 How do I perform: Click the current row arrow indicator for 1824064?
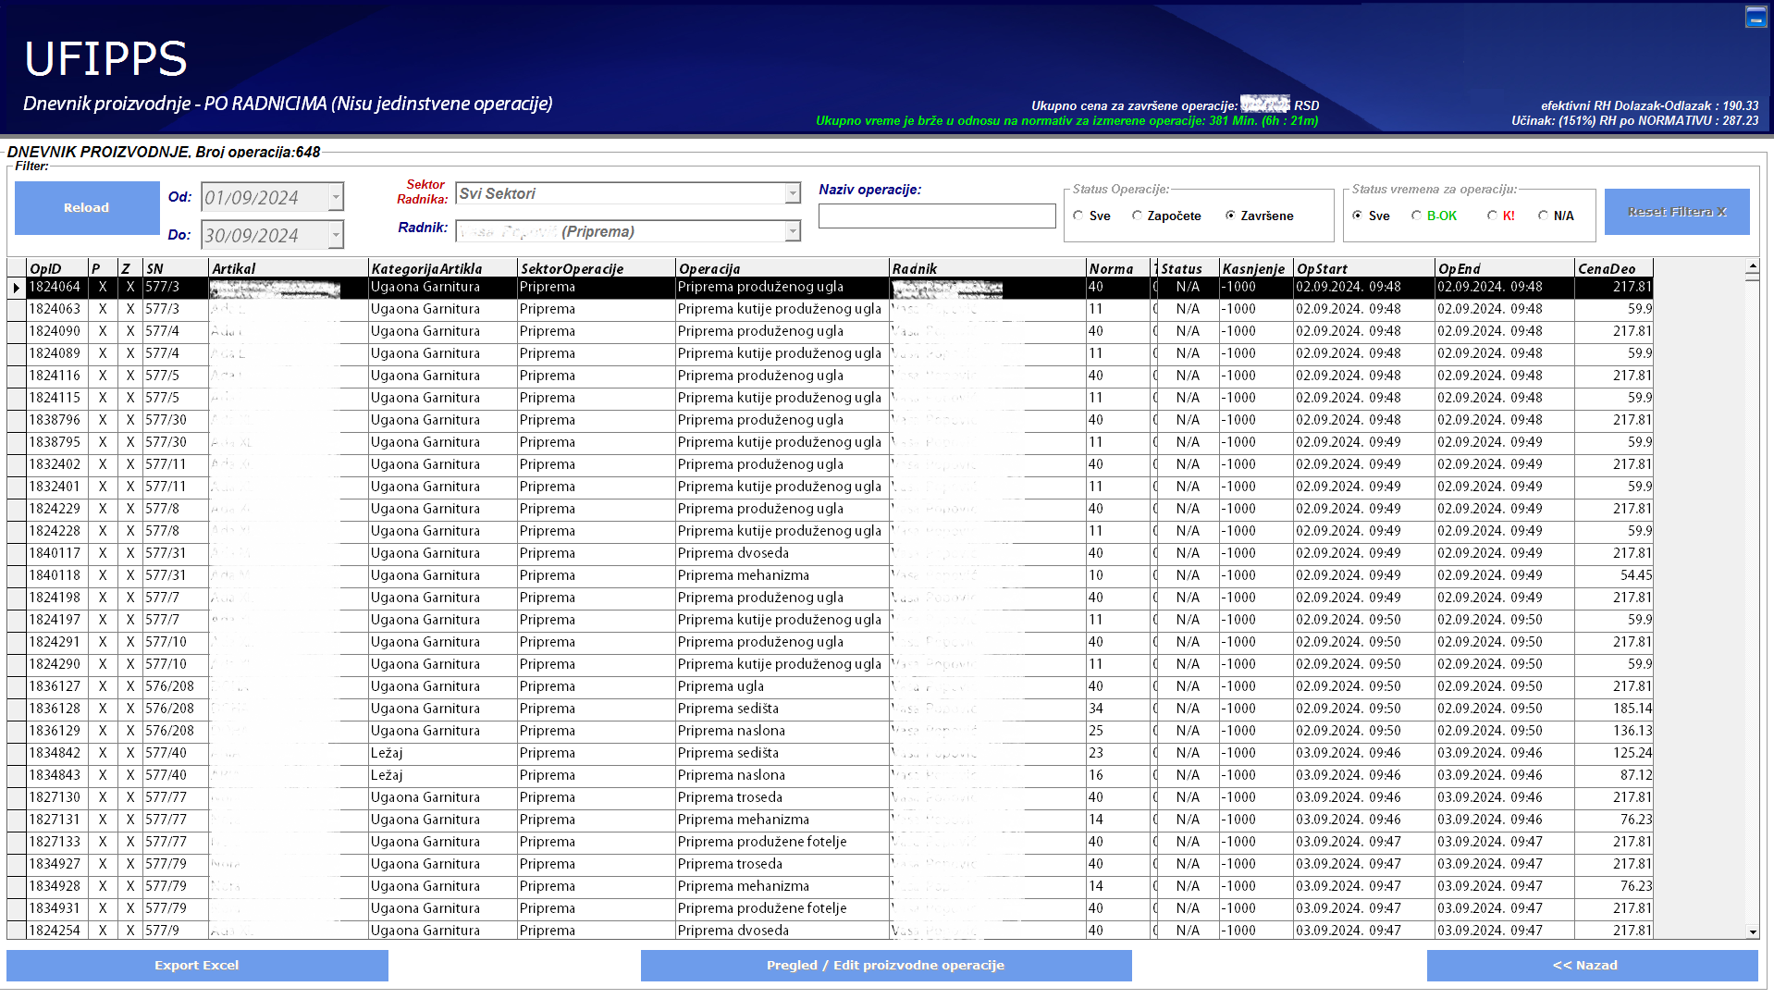16,288
